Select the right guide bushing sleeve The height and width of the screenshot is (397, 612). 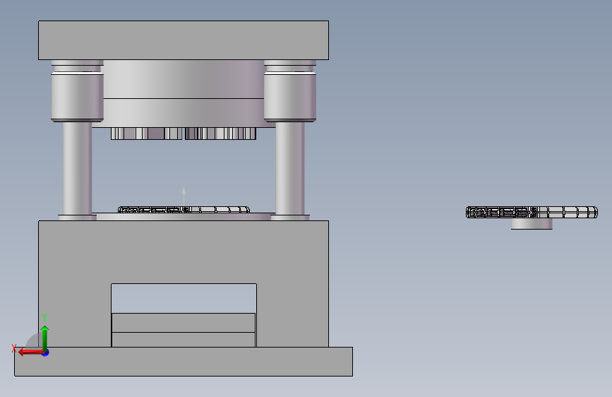(290, 97)
